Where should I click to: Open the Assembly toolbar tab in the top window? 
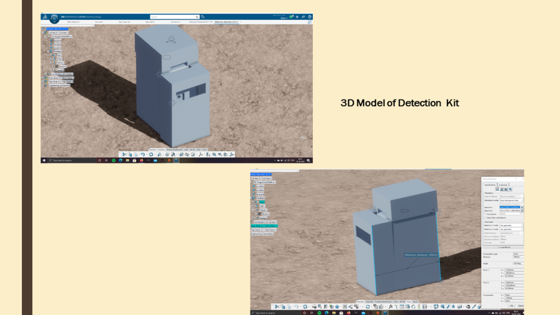(161, 150)
